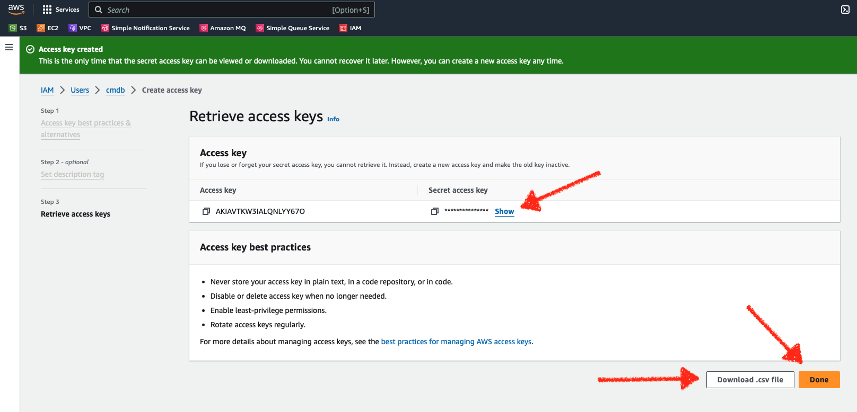
Task: Click the Access key best practices heading
Action: (255, 247)
